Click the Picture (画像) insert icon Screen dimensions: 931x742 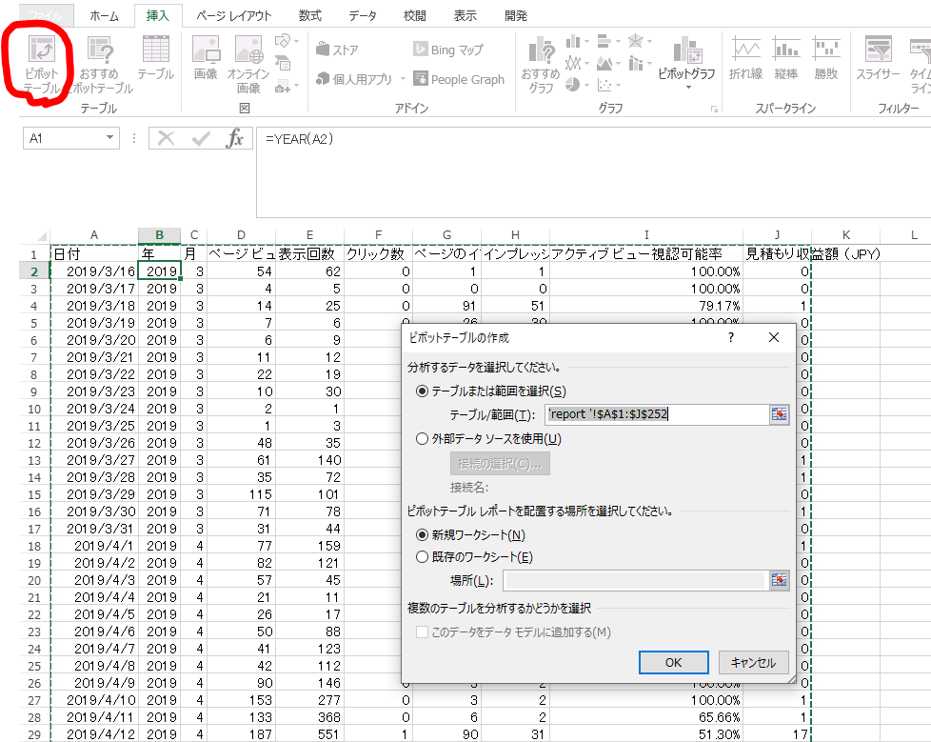point(206,58)
